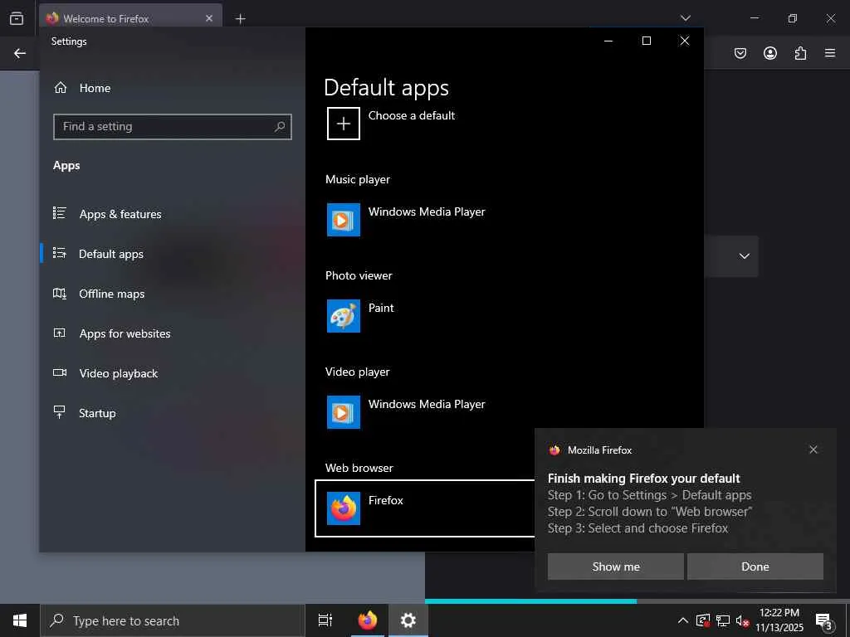850x637 pixels.
Task: Click the Startup icon in sidebar
Action: click(60, 412)
